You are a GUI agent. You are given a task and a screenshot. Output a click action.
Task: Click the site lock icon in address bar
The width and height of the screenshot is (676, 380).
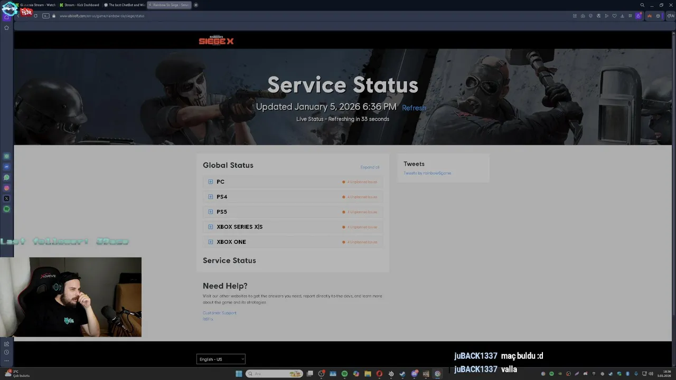54,16
